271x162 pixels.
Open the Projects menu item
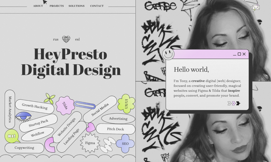coord(57,6)
